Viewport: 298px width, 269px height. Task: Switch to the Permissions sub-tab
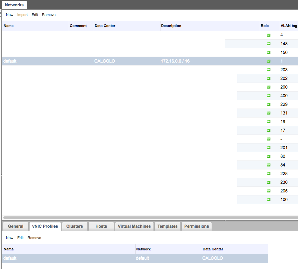[196, 226]
